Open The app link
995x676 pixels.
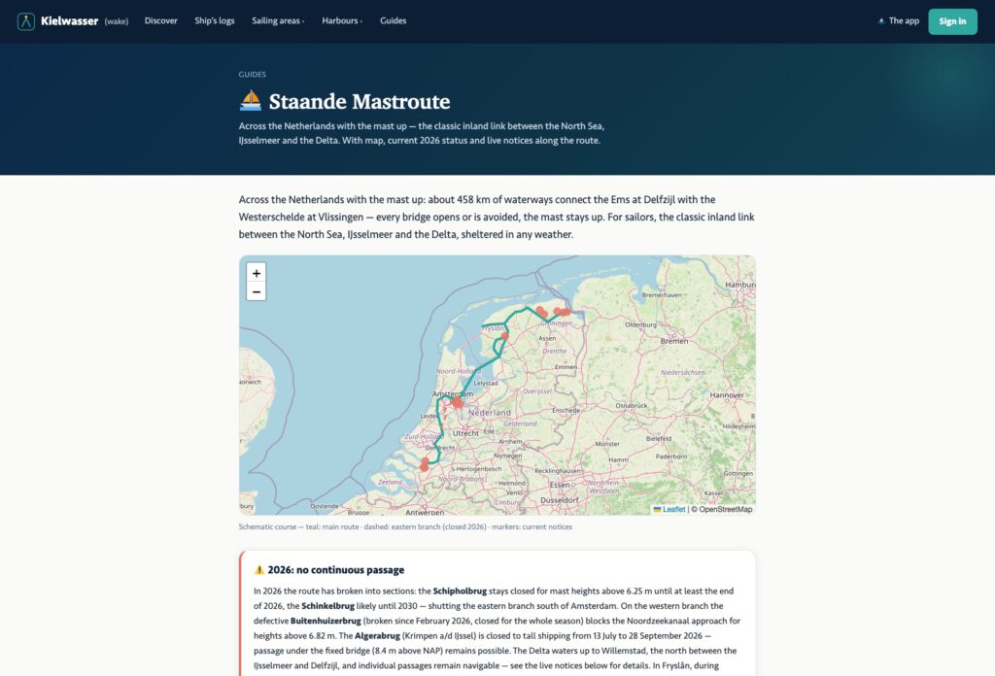point(898,21)
